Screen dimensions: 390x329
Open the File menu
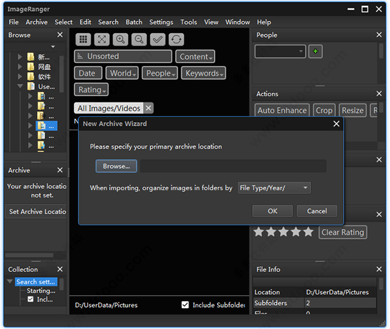tap(14, 22)
